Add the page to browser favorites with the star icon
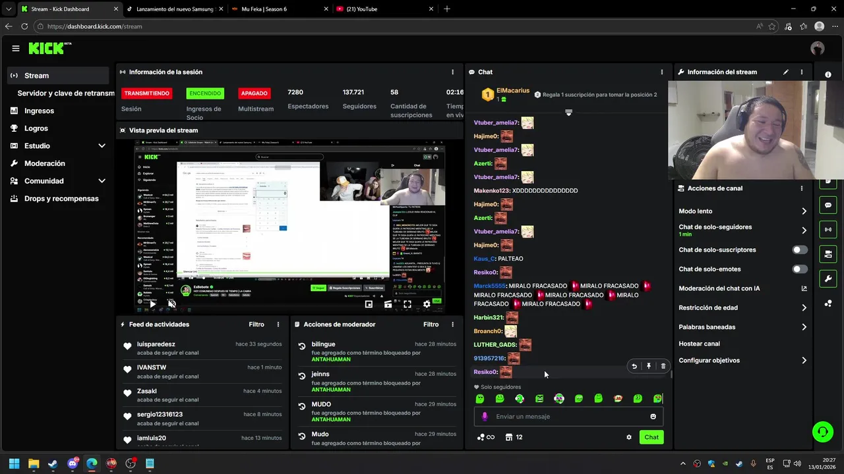Viewport: 844px width, 474px height. click(x=772, y=26)
